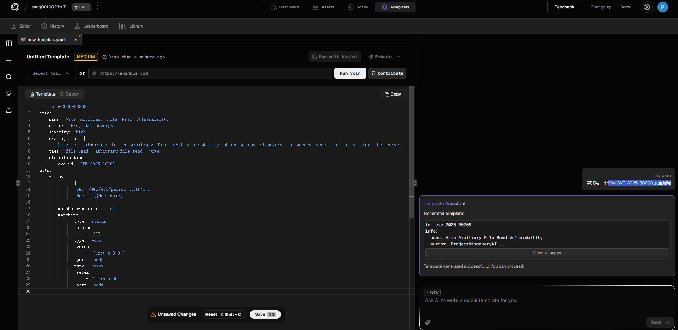Open the History view
The height and width of the screenshot is (330, 678).
click(x=53, y=26)
